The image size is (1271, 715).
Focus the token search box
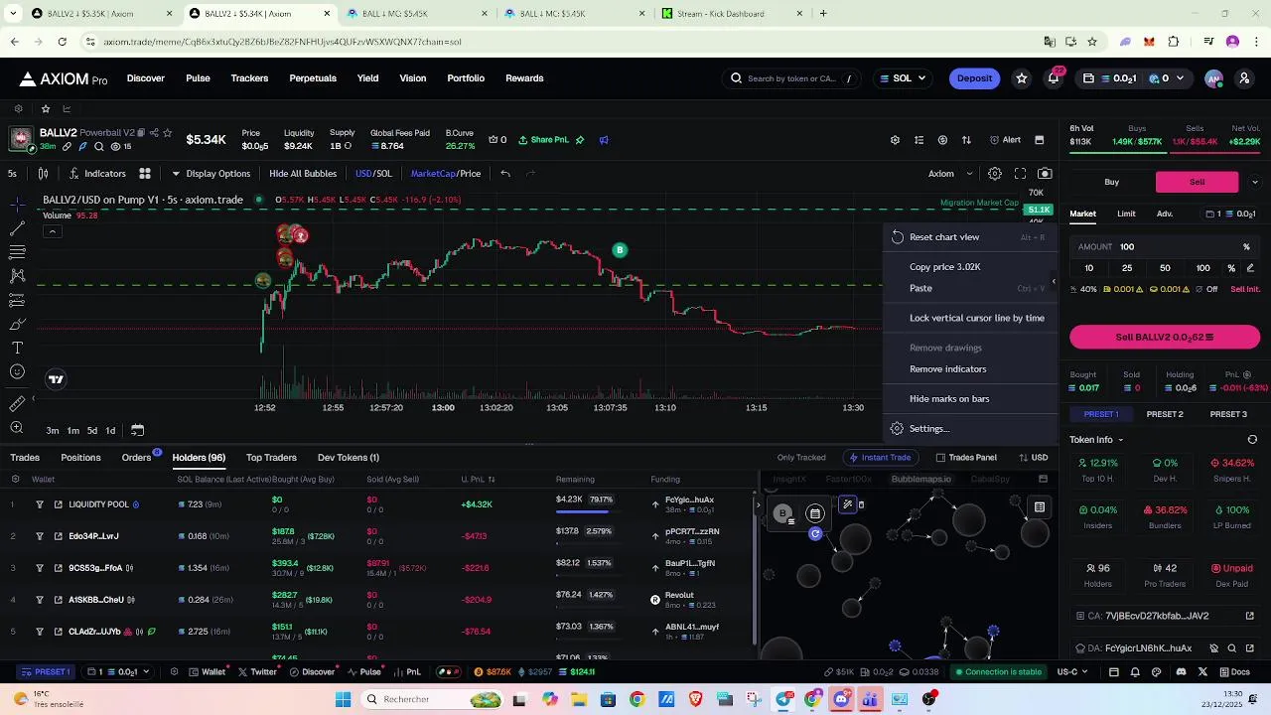click(x=792, y=78)
